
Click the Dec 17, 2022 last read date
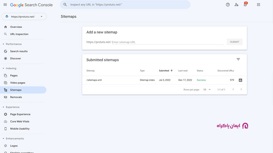pos(185,80)
